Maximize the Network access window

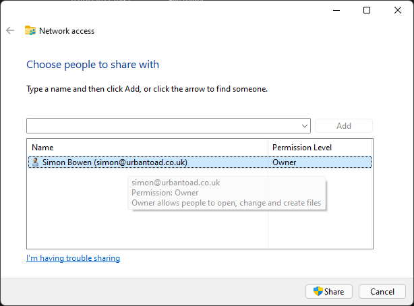click(367, 10)
